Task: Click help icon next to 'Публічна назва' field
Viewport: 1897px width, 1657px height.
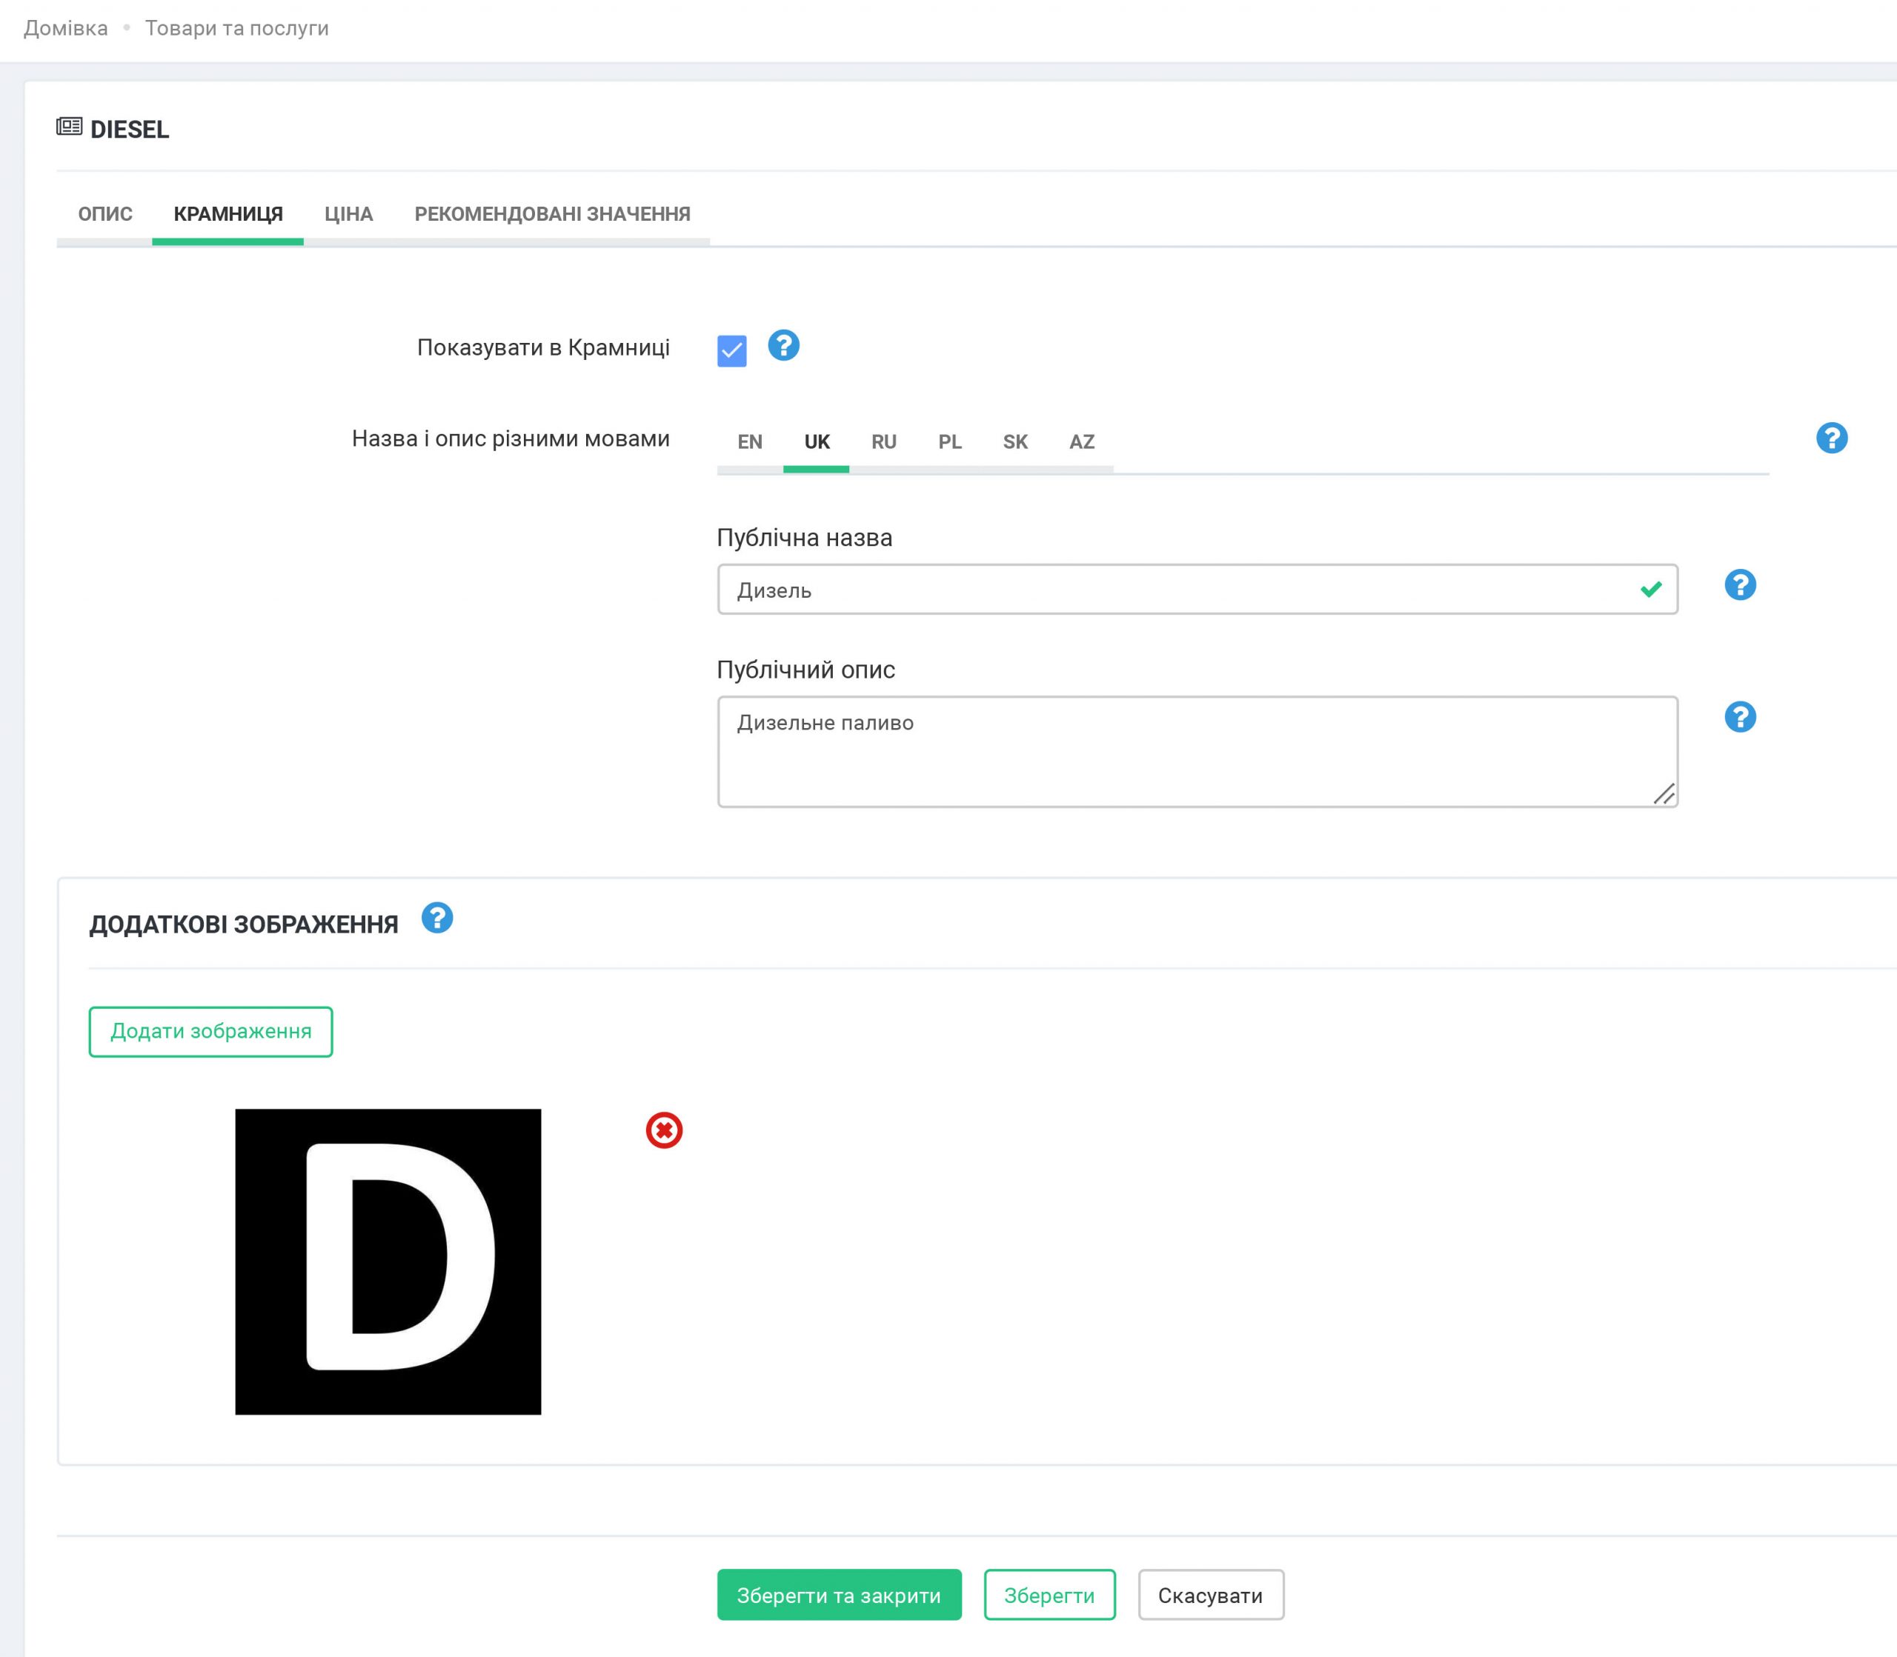Action: click(x=1740, y=585)
